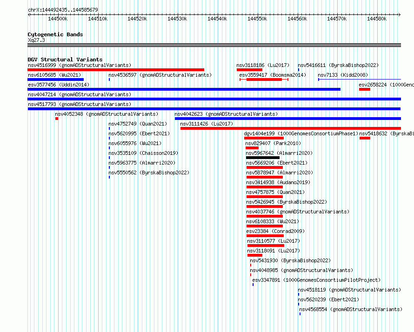This screenshot has height=332, width=414.
Task: Open the dgv1404e199 1000Genomes label
Action: pyautogui.click(x=301, y=133)
